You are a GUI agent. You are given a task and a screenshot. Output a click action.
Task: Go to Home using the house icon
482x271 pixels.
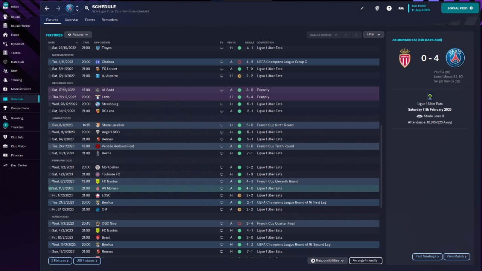(5, 35)
